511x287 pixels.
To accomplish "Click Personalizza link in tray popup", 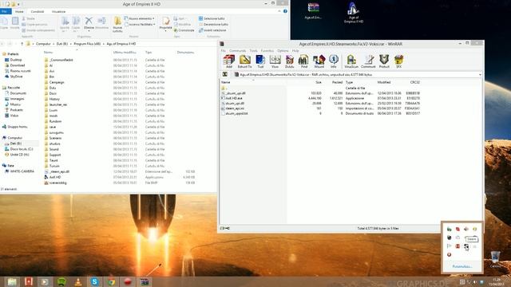I will [x=462, y=266].
